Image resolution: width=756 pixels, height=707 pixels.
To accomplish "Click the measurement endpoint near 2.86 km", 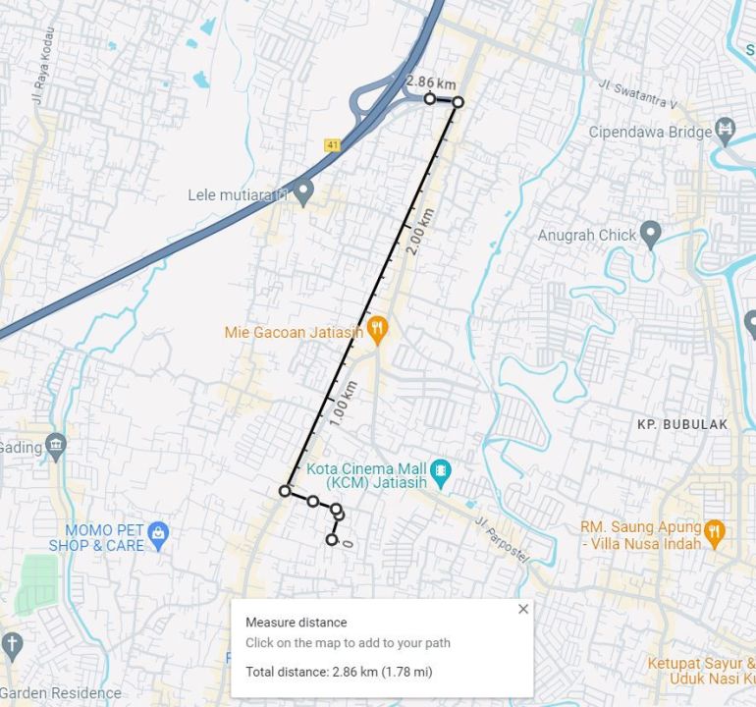I will [430, 99].
